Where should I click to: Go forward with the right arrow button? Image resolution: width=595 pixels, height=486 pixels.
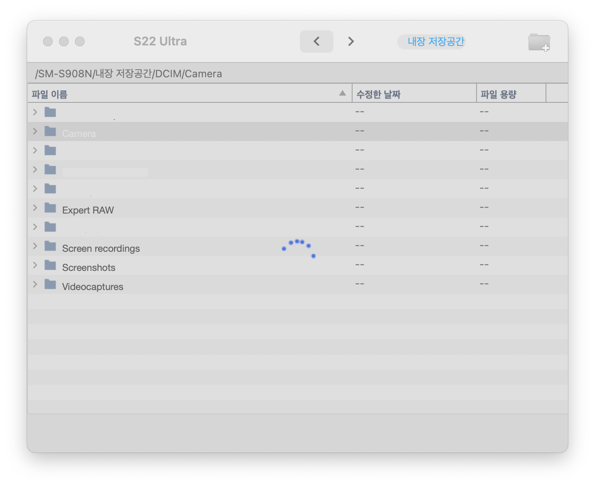351,41
